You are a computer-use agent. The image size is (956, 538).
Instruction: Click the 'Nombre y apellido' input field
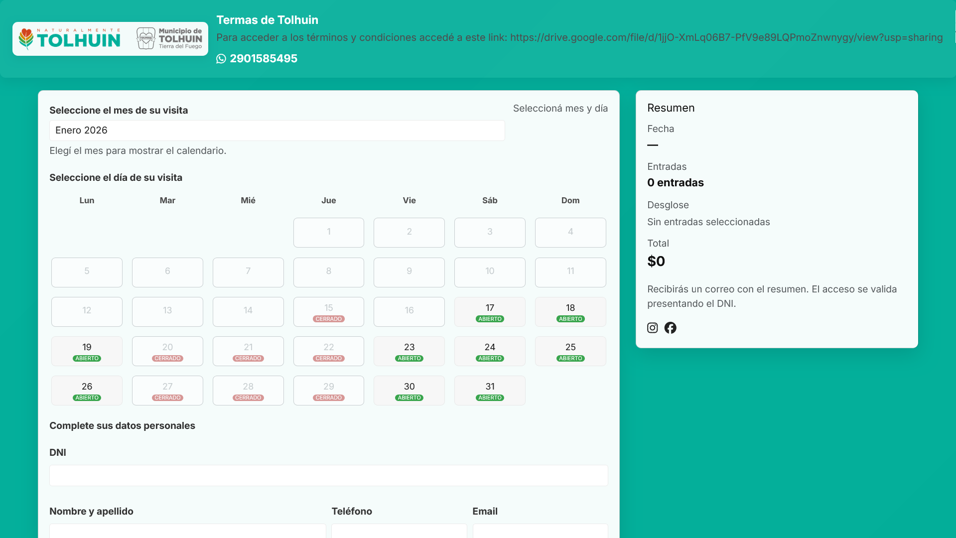coord(187,532)
